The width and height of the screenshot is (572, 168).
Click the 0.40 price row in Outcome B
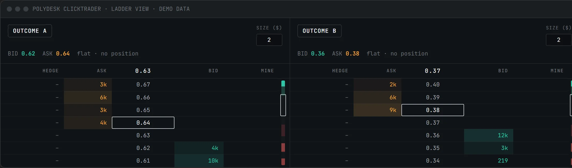click(433, 85)
